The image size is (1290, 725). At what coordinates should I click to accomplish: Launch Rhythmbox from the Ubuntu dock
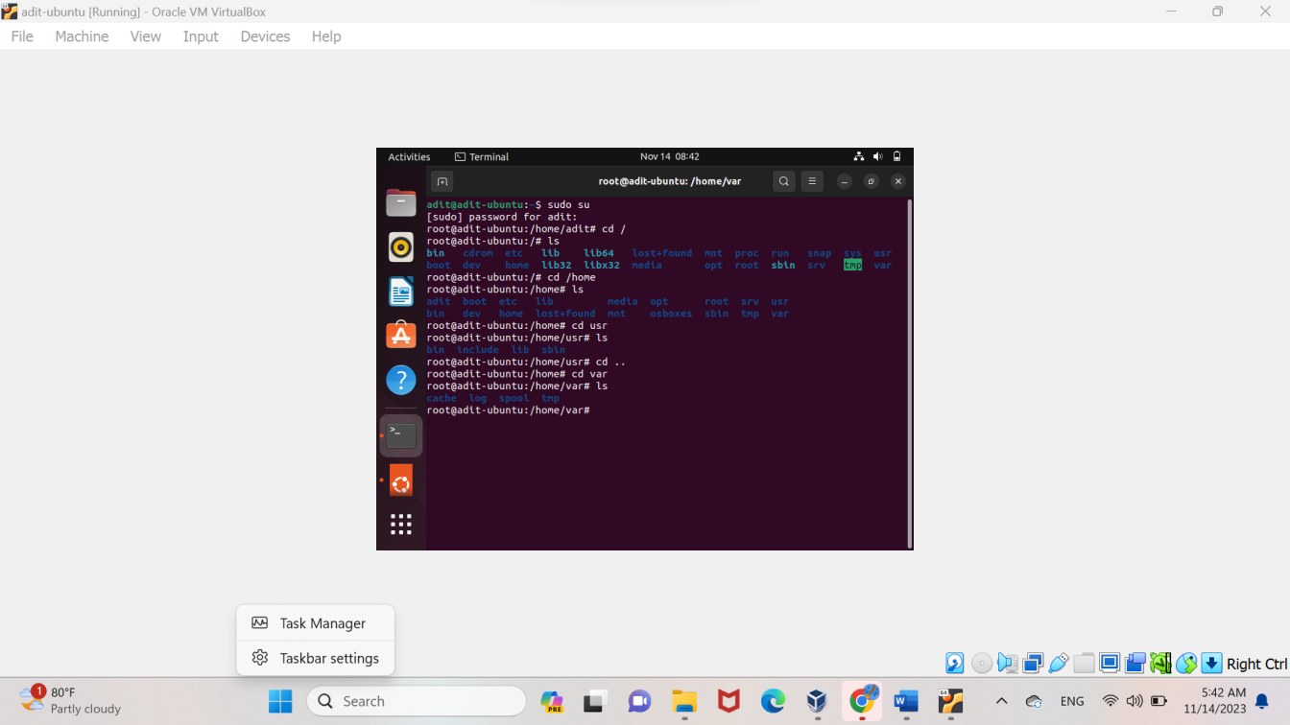(x=401, y=247)
